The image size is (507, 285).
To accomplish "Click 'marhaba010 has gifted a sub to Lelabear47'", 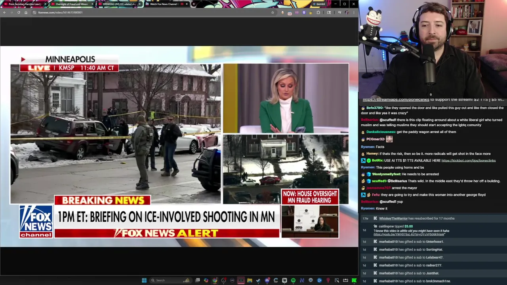I will click(x=411, y=257).
